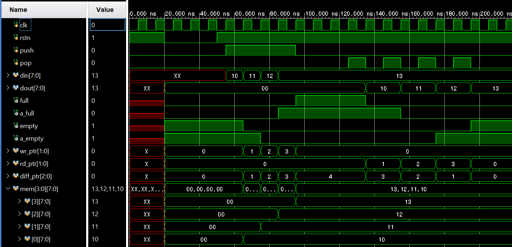Expand the rd_ptr[1:0] signal tree
This screenshot has width=512, height=247.
[8, 163]
